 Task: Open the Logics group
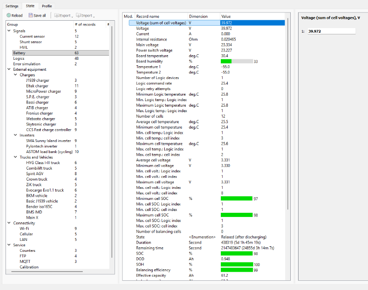click(x=19, y=58)
